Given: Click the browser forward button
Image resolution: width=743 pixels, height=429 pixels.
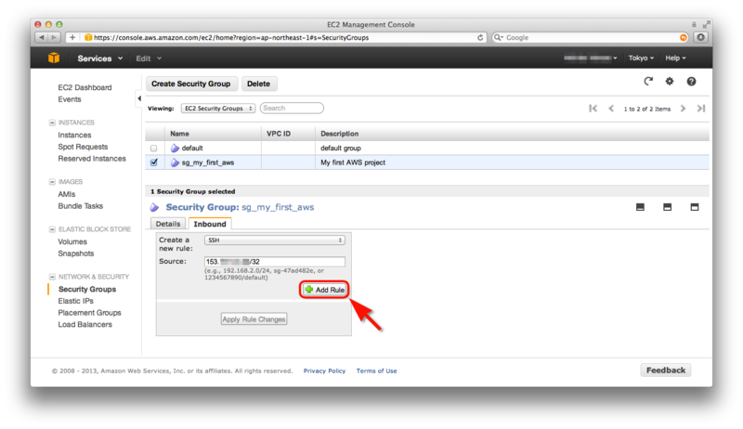Looking at the screenshot, I should (x=54, y=37).
